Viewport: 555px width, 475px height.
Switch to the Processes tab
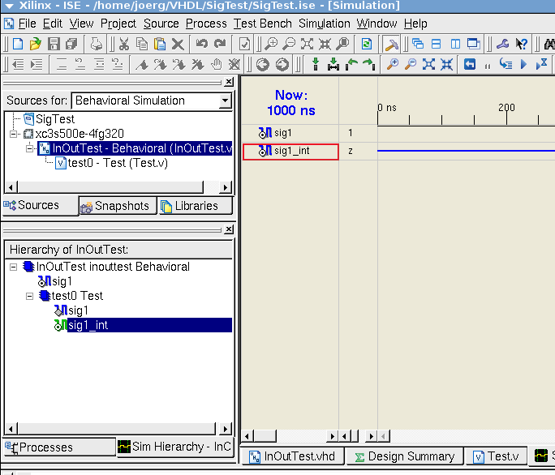point(58,447)
